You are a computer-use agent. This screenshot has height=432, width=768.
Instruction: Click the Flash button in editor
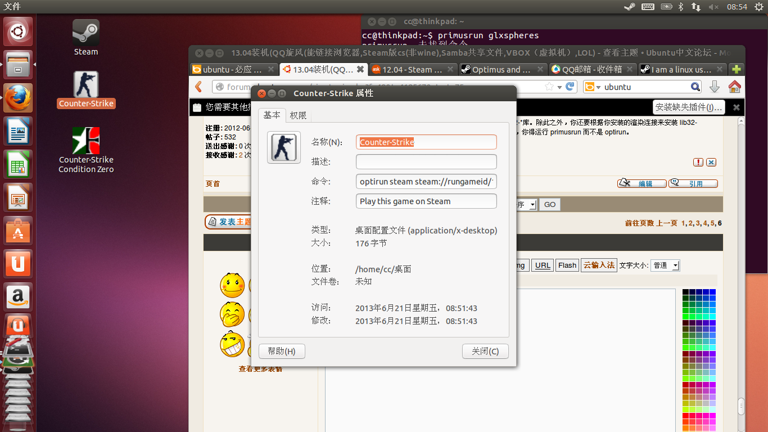click(567, 265)
